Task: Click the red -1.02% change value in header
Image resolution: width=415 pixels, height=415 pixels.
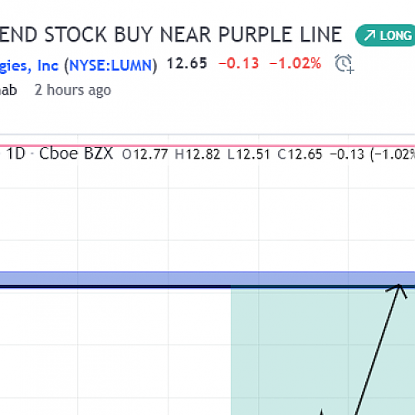Action: [x=295, y=63]
